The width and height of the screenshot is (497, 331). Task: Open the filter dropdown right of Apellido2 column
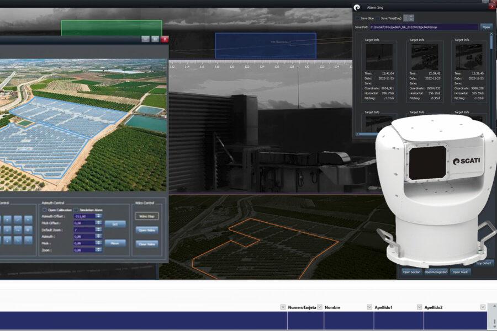click(x=483, y=307)
